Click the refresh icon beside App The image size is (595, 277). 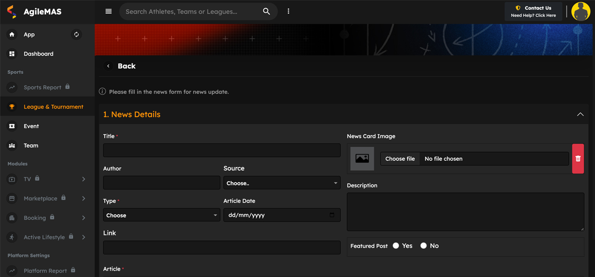point(76,35)
